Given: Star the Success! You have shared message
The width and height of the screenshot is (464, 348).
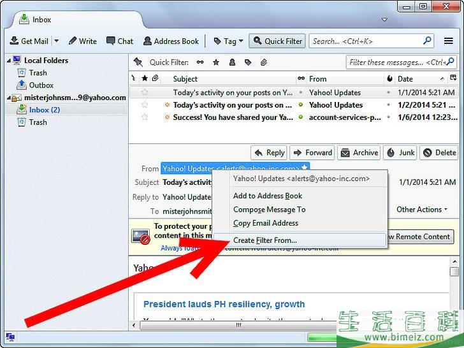Looking at the screenshot, I should coord(145,117).
